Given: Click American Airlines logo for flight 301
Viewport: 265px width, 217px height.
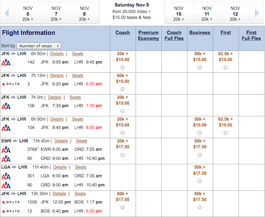Looking at the screenshot, I should (6, 176).
